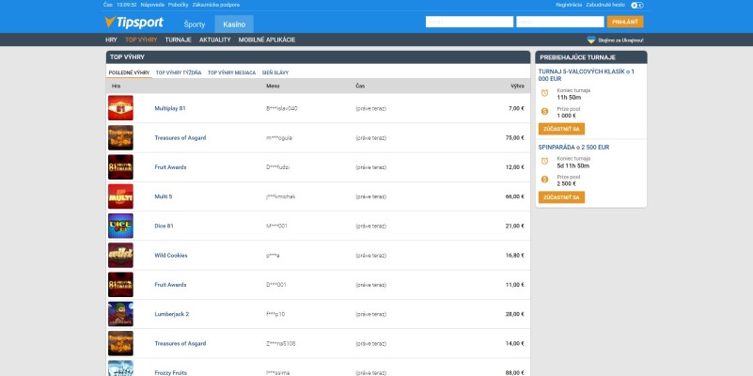Open the TURNAJE menu item
The width and height of the screenshot is (753, 376).
pyautogui.click(x=179, y=39)
